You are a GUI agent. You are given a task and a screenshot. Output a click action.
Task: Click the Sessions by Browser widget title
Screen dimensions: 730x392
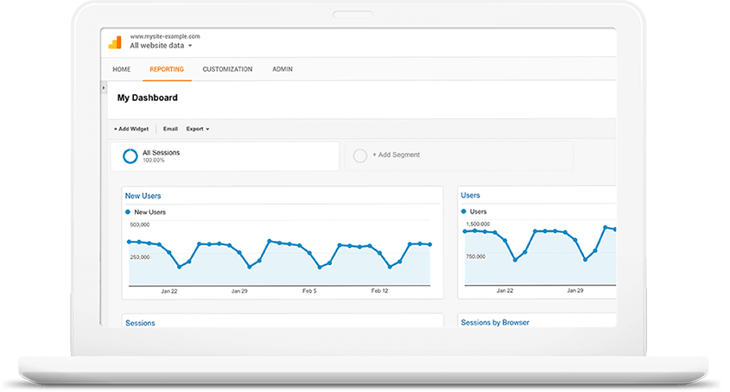click(x=495, y=322)
